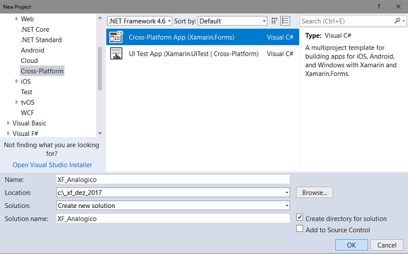Click the tree scroll up arrow

click(100, 18)
